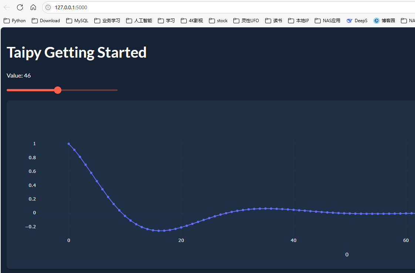Go to browser home page icon
Screen dimensions: 415x273
(x=33, y=7)
